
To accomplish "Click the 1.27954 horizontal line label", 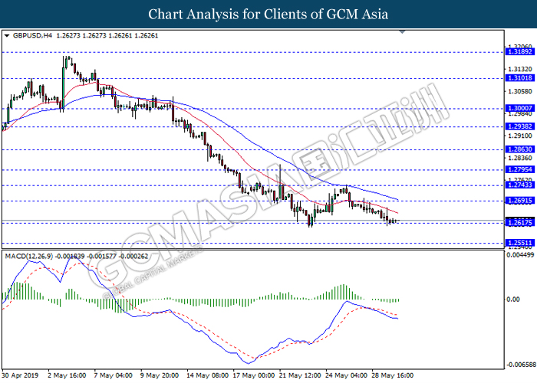I will 520,169.
